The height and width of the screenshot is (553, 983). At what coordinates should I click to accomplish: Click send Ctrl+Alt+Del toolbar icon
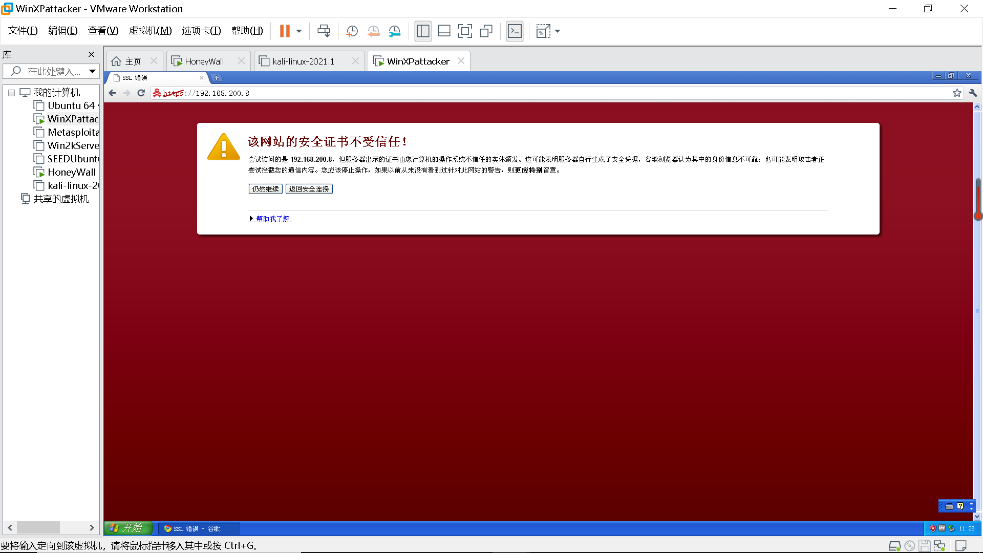click(x=324, y=31)
